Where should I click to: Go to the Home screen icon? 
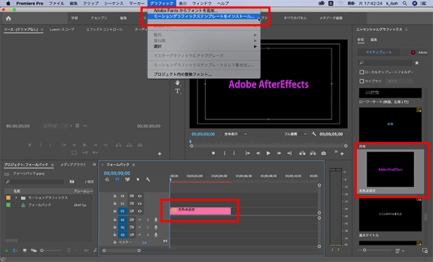9,18
